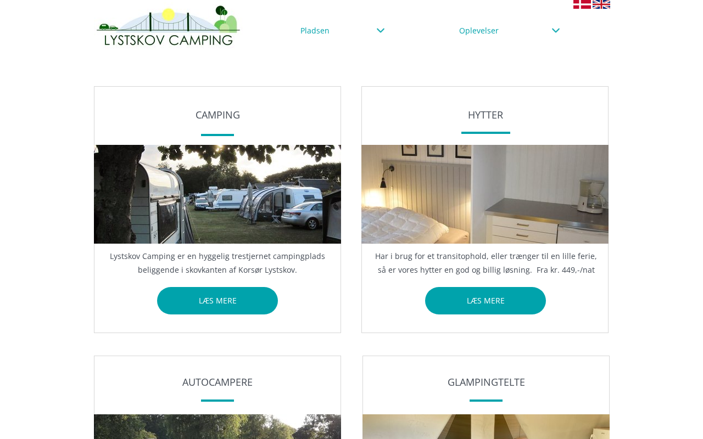The image size is (703, 439).
Task: Select the HYTTER card heading
Action: tap(486, 115)
